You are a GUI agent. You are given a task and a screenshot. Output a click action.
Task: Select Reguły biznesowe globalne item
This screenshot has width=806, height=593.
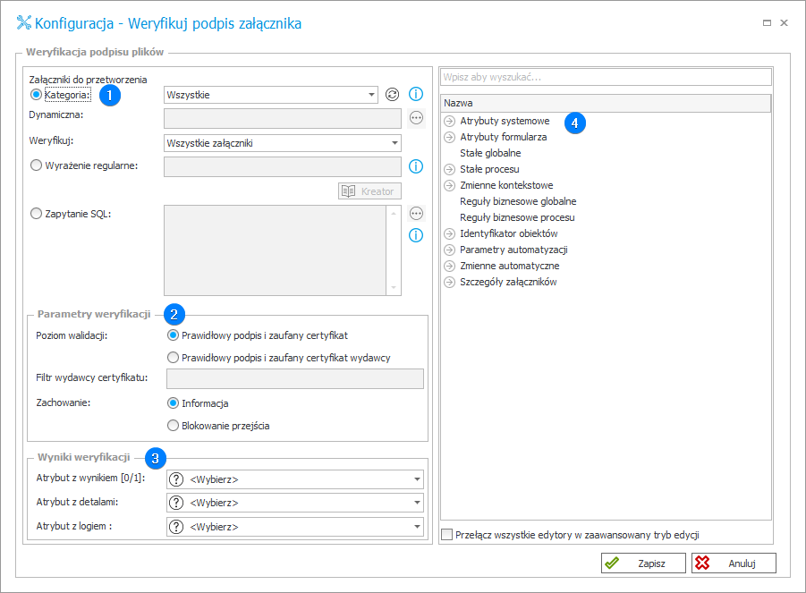518,201
